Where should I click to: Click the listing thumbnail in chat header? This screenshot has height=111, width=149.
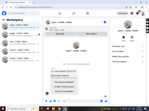[48, 22]
